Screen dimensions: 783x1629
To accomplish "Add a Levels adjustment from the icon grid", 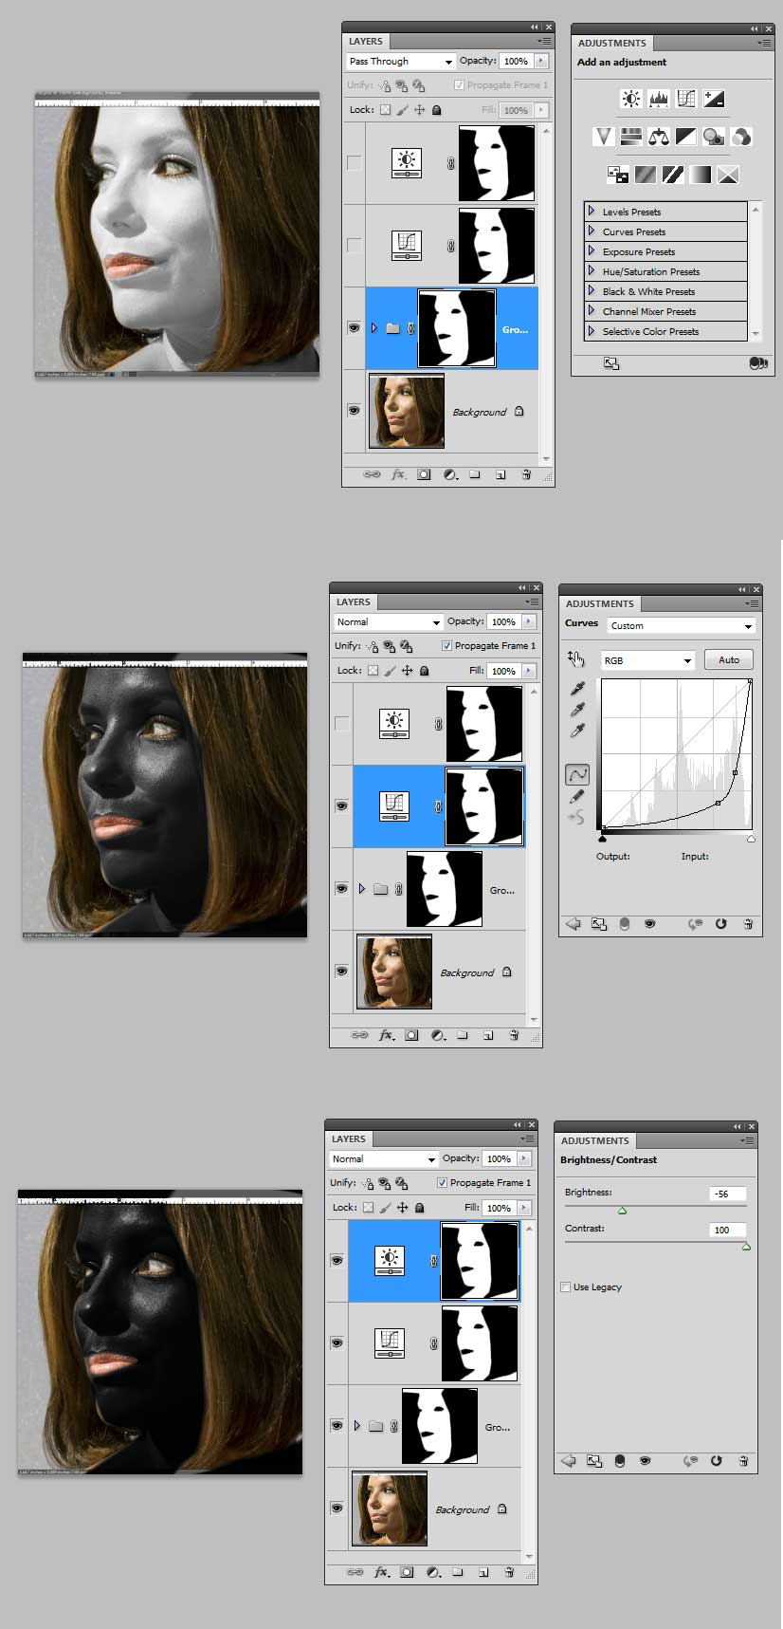I will tap(659, 99).
